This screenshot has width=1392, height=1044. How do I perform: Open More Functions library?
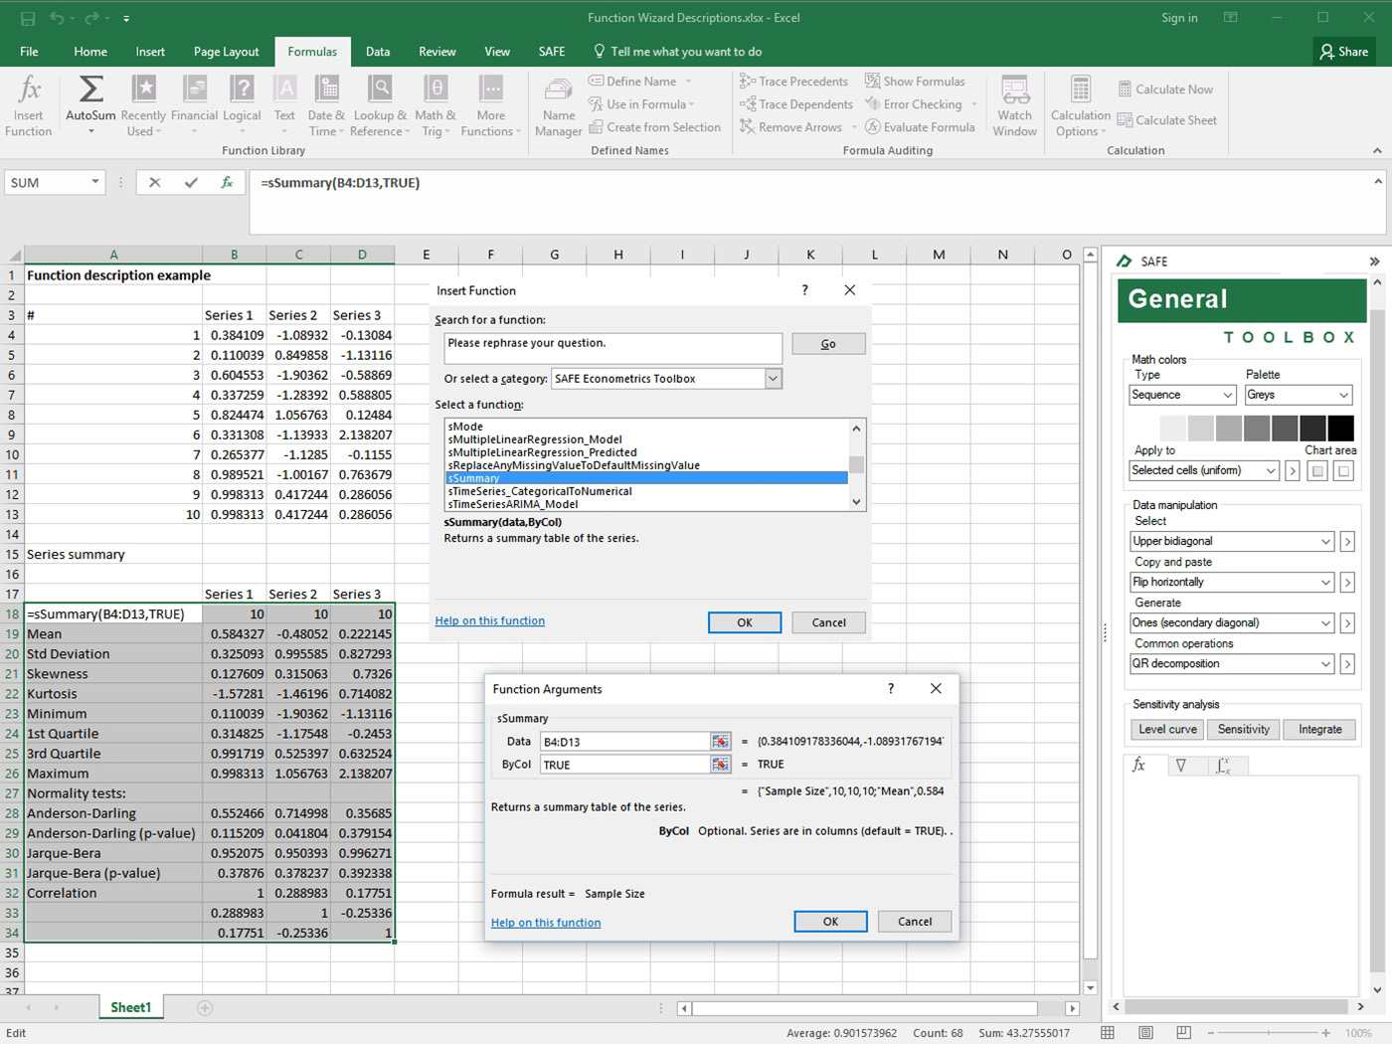(490, 106)
